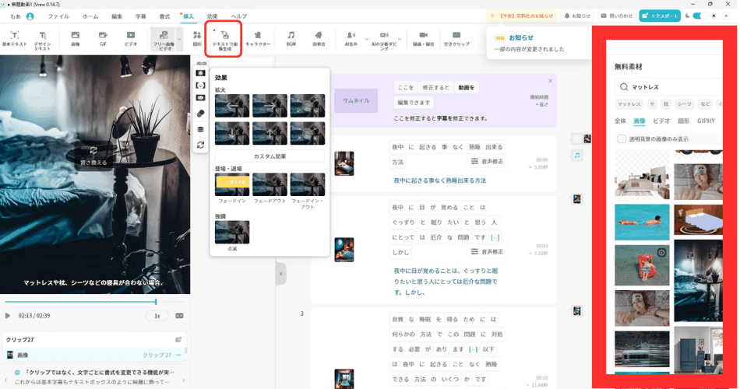Click the 問い合わせ contact button
The height and width of the screenshot is (389, 740).
pyautogui.click(x=616, y=16)
